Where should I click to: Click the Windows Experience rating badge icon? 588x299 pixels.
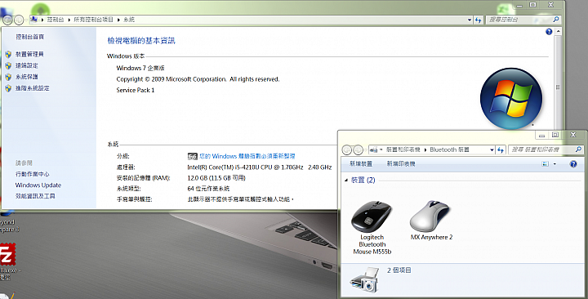(x=193, y=156)
